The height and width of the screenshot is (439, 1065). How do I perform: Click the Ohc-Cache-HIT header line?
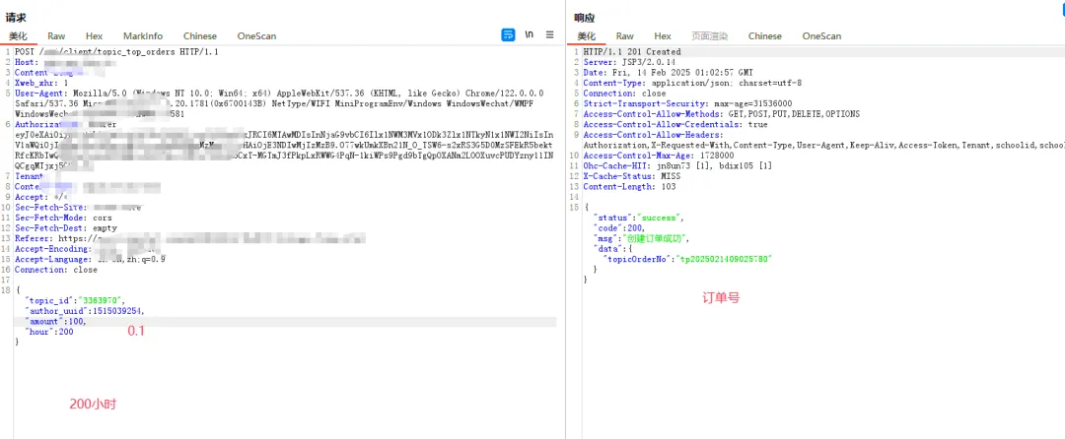(677, 166)
